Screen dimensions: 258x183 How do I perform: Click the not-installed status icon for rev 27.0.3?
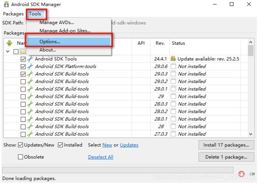pos(173,134)
